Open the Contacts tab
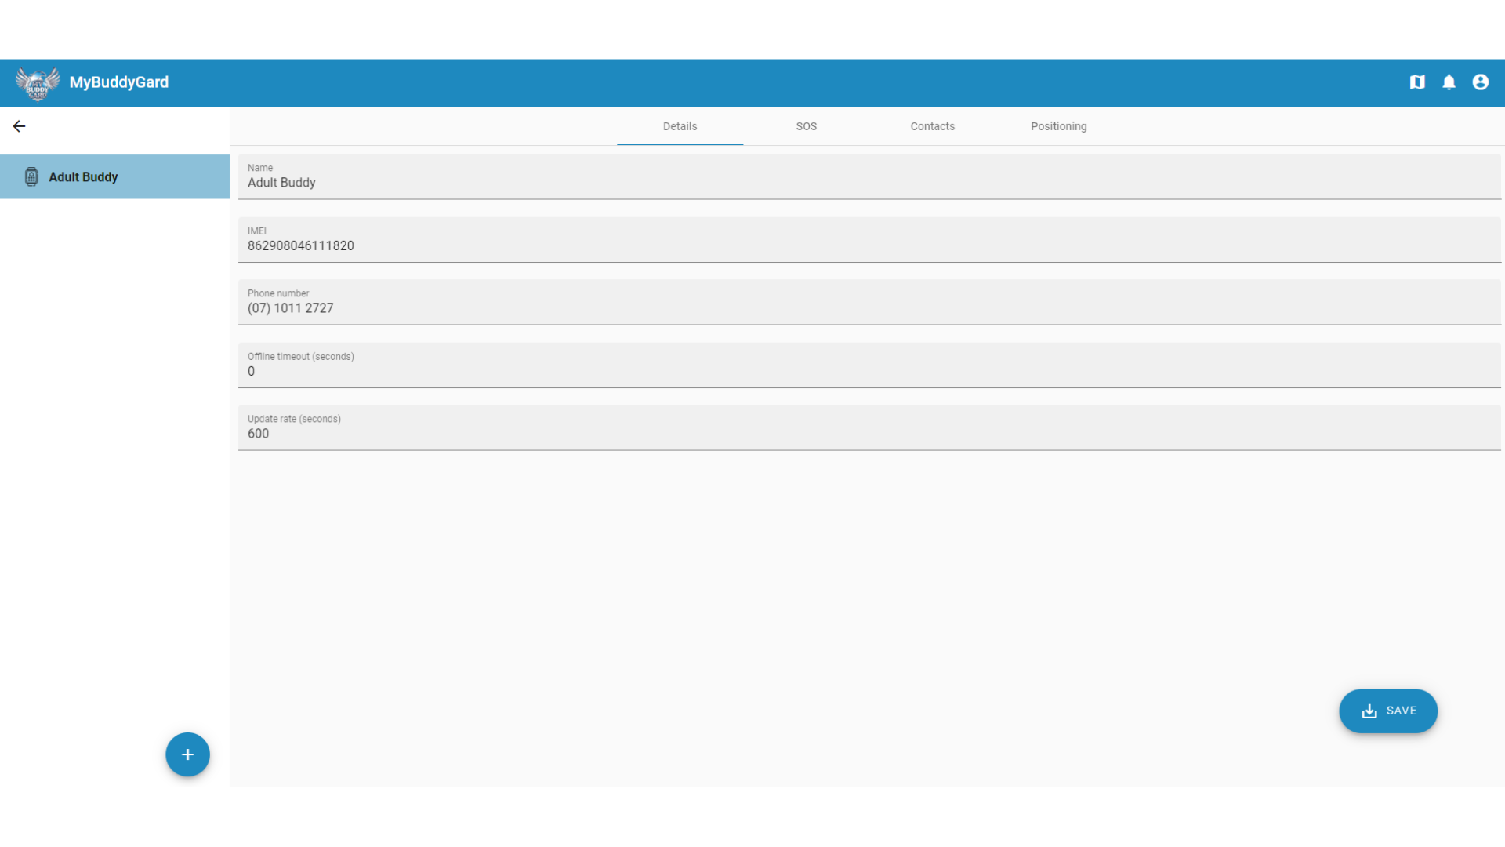The height and width of the screenshot is (847, 1505). point(932,126)
